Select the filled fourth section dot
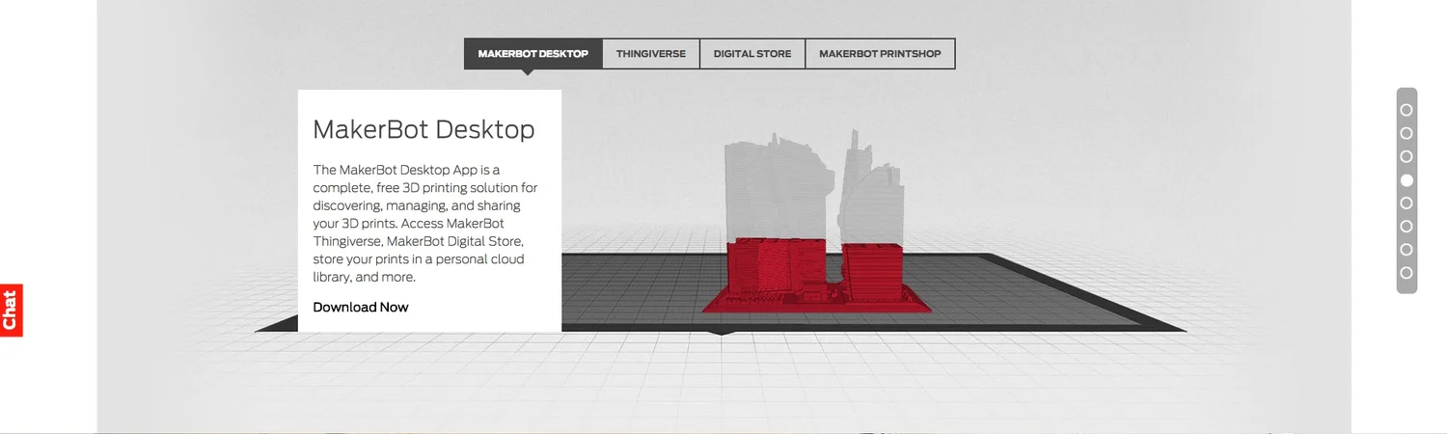This screenshot has width=1447, height=434. coord(1406,180)
